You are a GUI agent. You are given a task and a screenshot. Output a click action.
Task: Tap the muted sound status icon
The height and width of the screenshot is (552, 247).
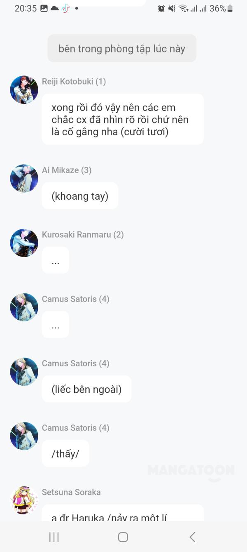172,8
